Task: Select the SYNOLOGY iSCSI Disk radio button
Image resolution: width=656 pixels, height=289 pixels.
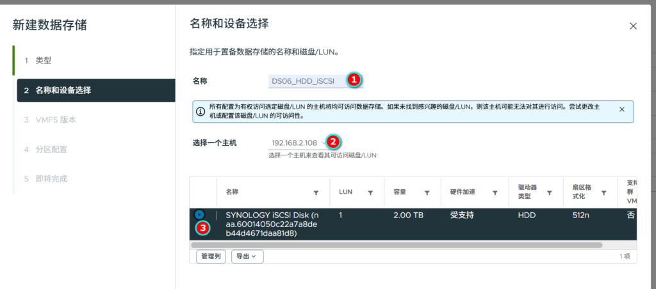Action: (x=199, y=215)
